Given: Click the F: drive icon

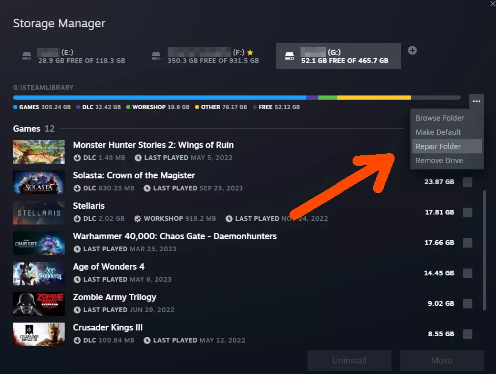Looking at the screenshot, I should [156, 56].
